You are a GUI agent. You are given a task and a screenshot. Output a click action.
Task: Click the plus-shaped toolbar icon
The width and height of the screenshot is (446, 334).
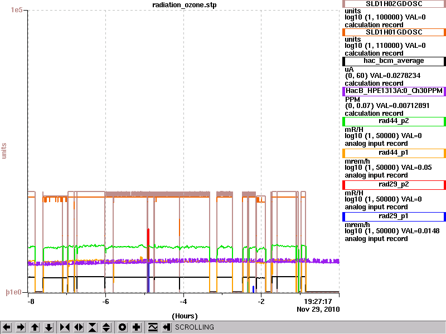tap(136, 327)
